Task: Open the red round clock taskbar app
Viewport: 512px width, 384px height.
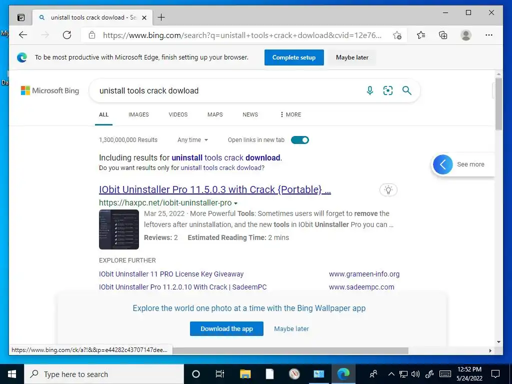Action: 294,374
